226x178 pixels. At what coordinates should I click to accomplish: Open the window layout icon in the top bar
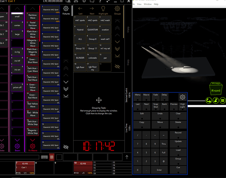click(68, 1)
